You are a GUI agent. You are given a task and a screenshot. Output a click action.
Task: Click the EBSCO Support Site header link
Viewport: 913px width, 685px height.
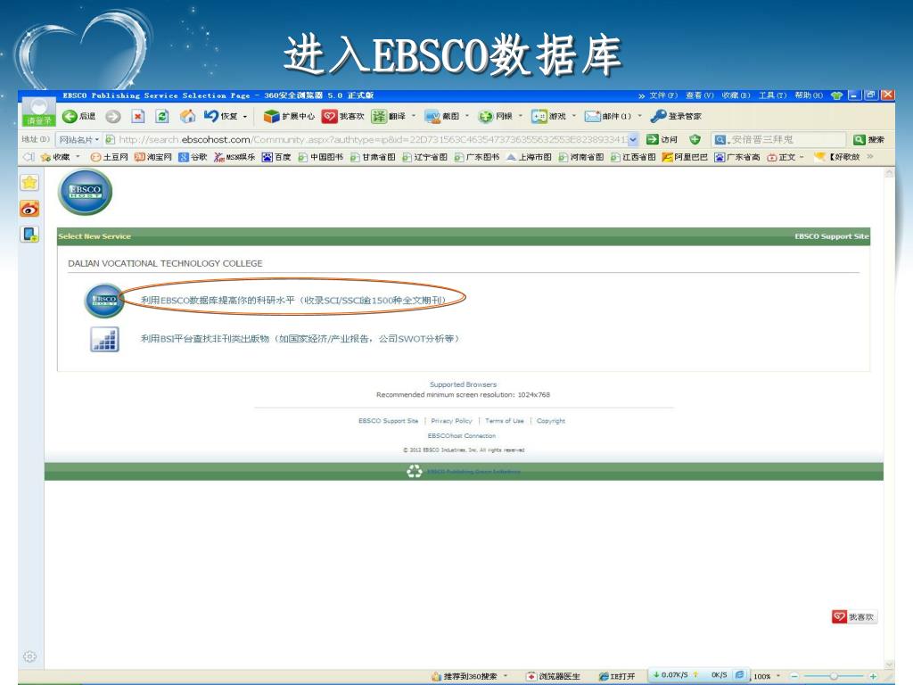tap(832, 236)
